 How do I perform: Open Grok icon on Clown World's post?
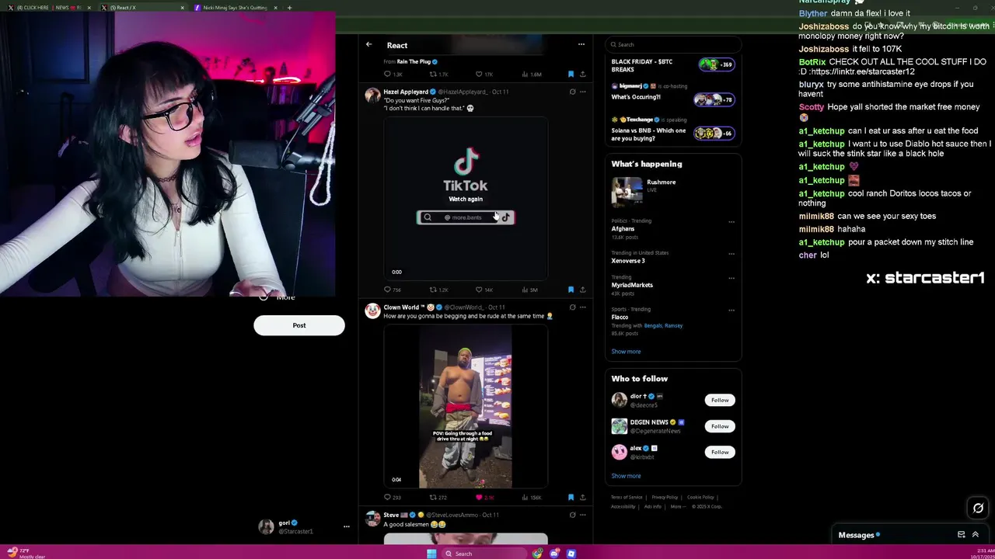(x=572, y=307)
